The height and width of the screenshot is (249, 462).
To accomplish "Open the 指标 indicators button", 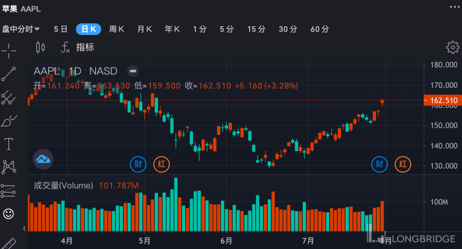I will click(x=78, y=47).
